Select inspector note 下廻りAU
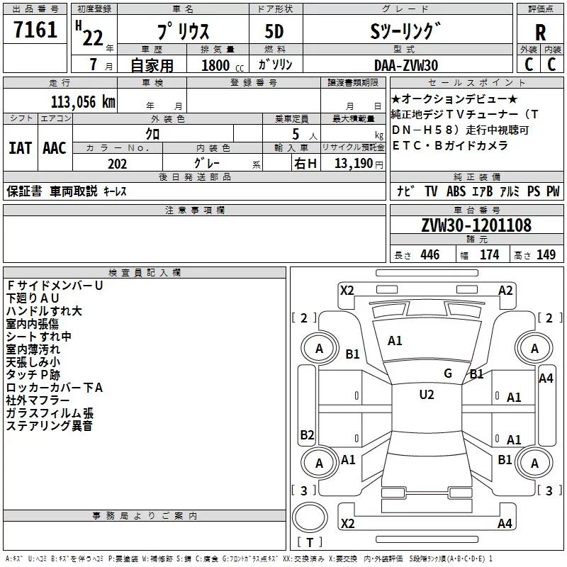Viewport: 567px width, 567px height. click(x=33, y=298)
